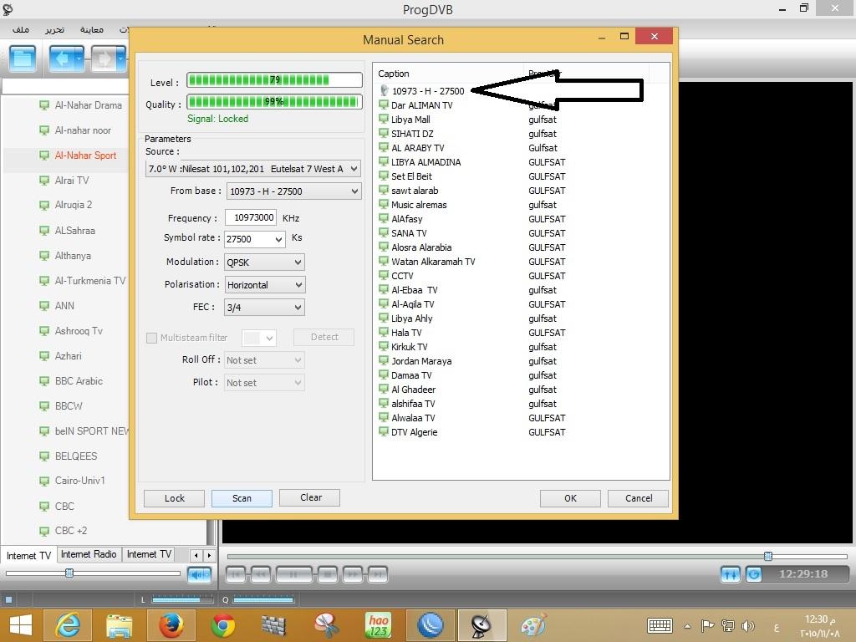Screen dimensions: 856x642
Task: Open the equalizer settings icon near clock
Action: [731, 574]
